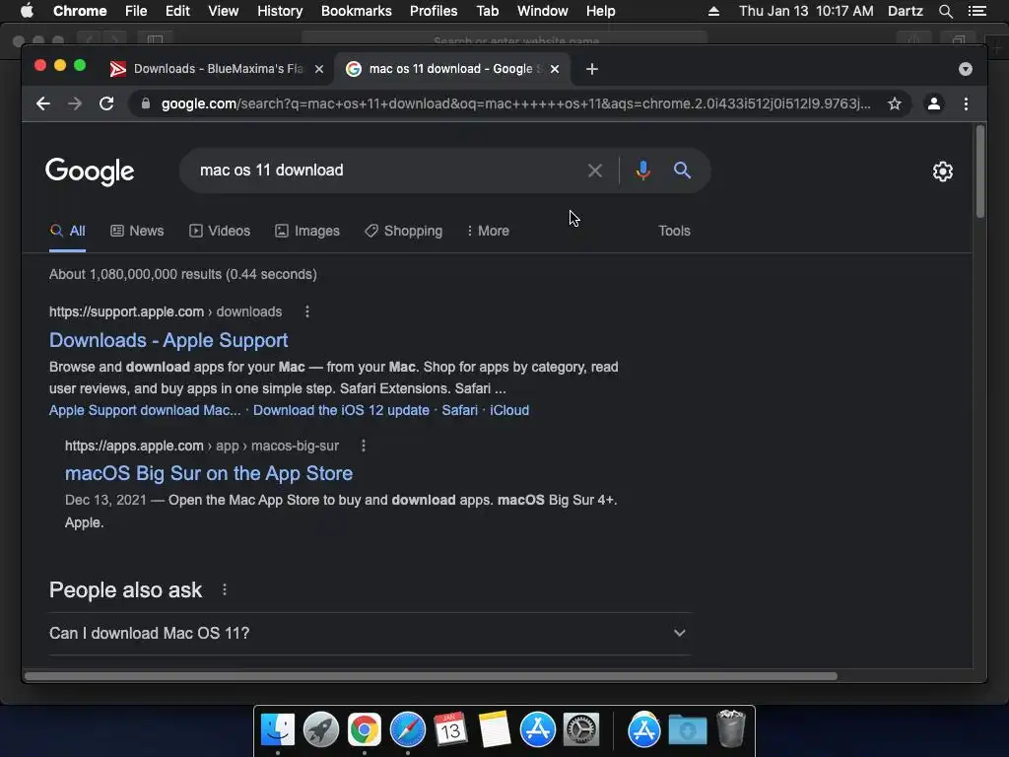Open Calendar from the dock
The image size is (1009, 757).
[450, 730]
